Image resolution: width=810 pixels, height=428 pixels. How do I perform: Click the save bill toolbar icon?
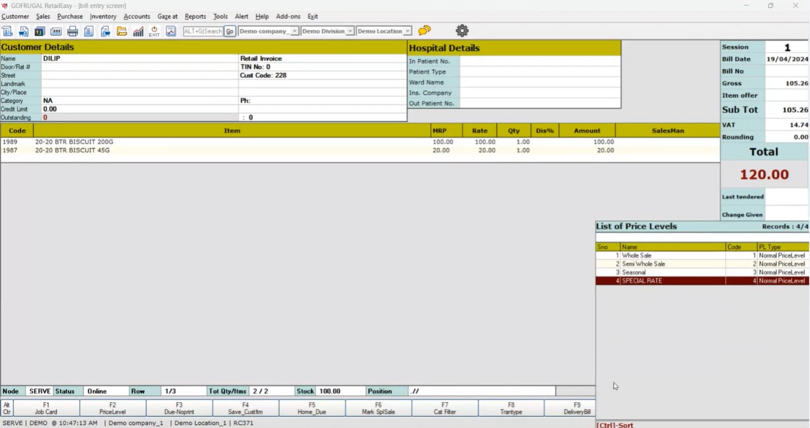(x=24, y=31)
